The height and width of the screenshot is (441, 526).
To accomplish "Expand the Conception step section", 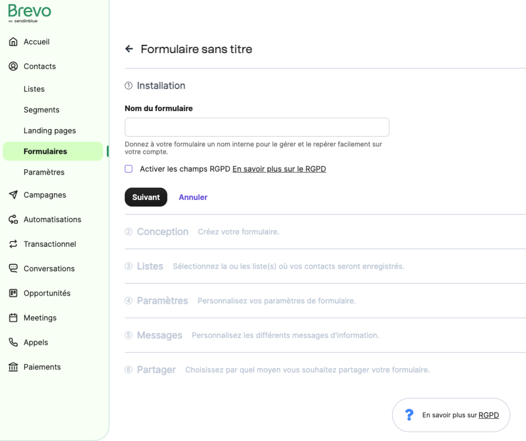I will (x=162, y=232).
